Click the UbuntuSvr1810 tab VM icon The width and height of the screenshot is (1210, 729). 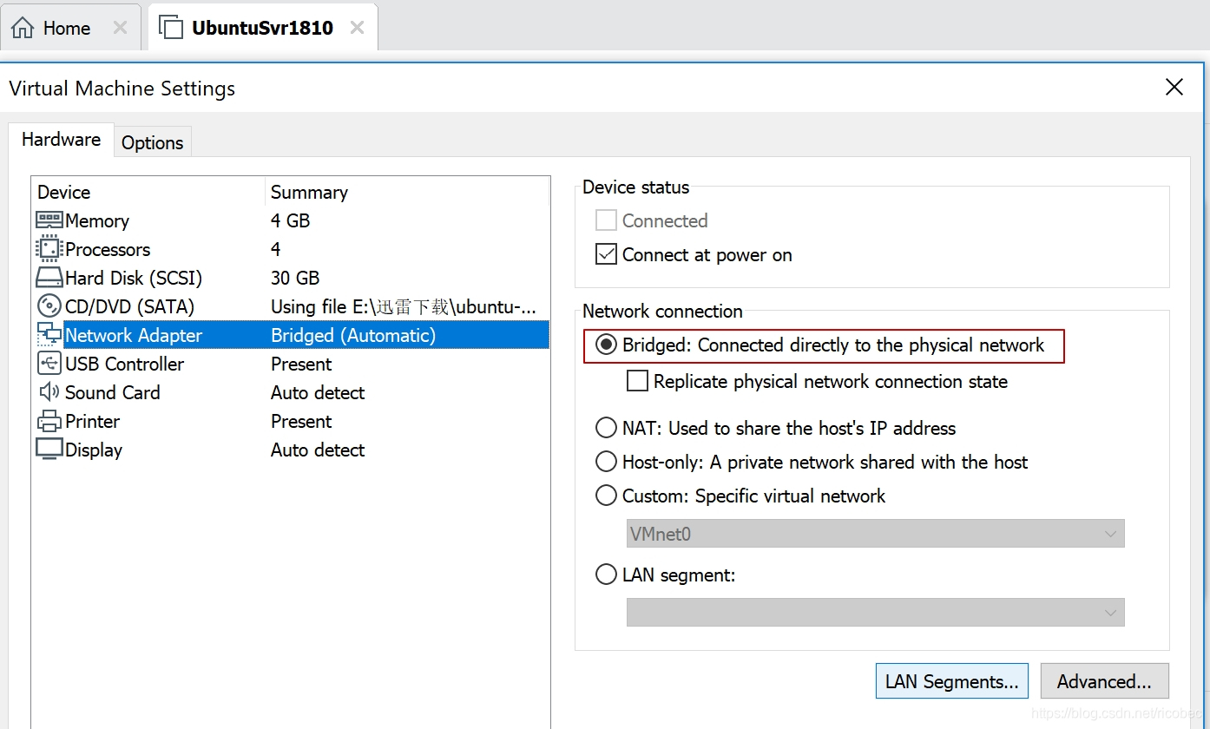pyautogui.click(x=171, y=27)
